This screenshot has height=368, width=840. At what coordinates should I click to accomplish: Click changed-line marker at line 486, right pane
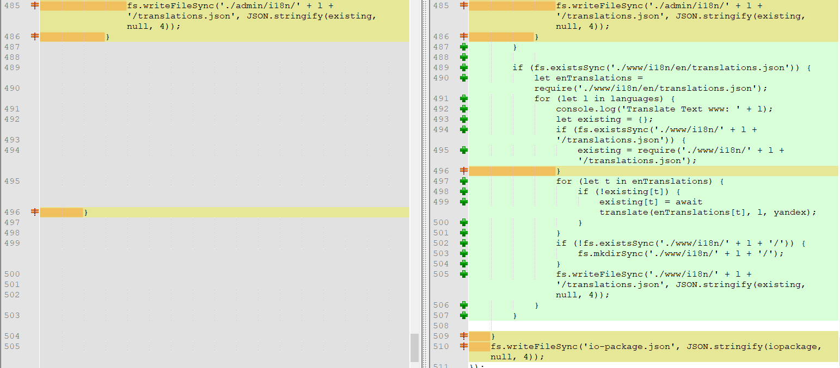tap(464, 36)
